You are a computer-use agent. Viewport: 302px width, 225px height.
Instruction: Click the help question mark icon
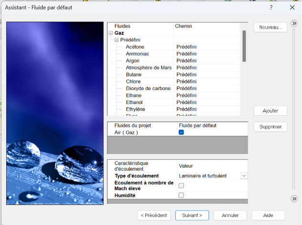pos(271,8)
